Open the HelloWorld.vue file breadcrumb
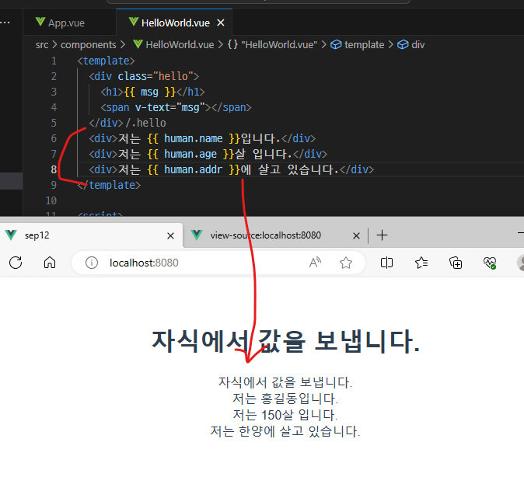 click(180, 45)
